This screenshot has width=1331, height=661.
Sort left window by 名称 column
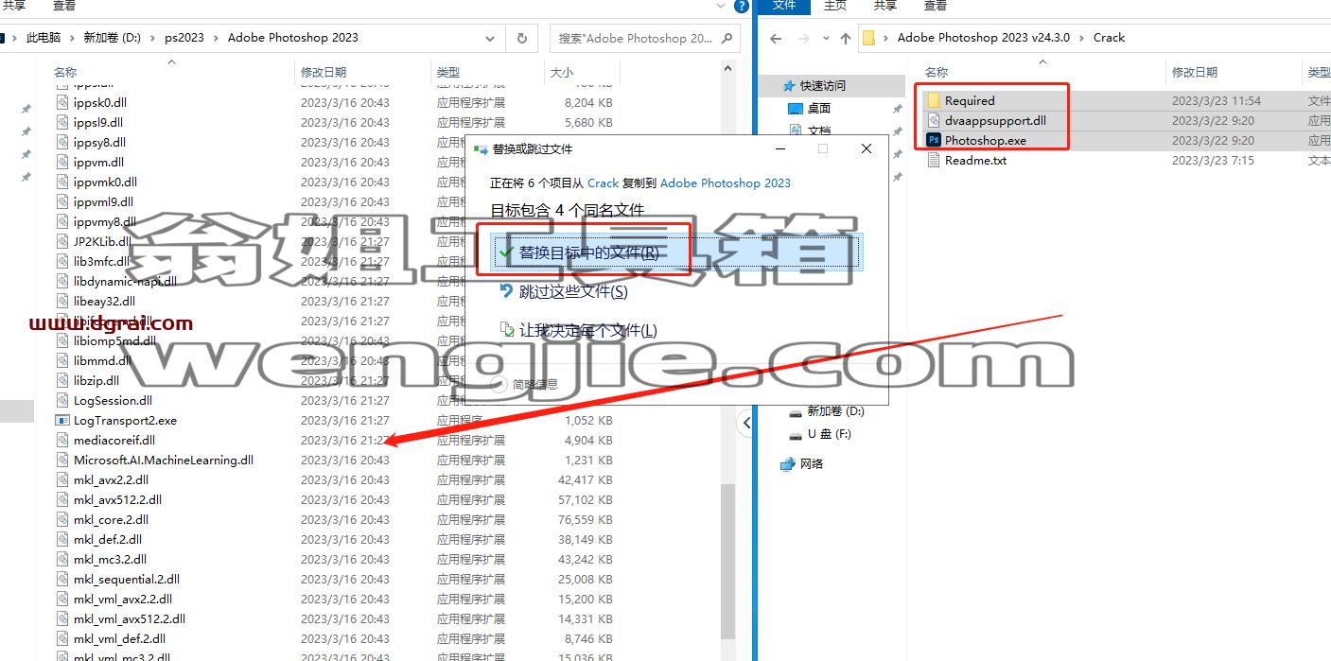[x=65, y=72]
